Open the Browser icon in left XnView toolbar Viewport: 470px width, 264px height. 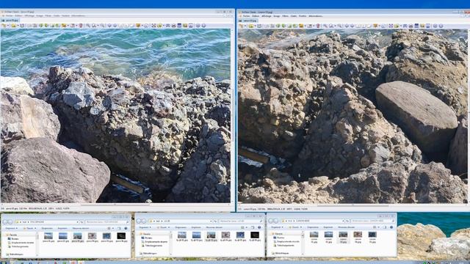(x=4, y=26)
